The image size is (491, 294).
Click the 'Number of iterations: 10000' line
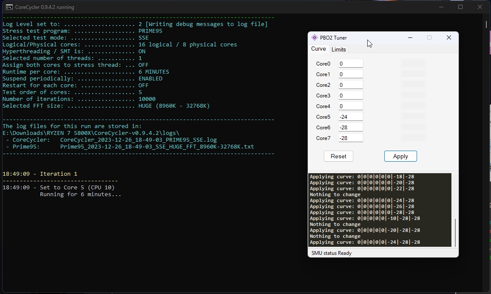click(x=79, y=99)
